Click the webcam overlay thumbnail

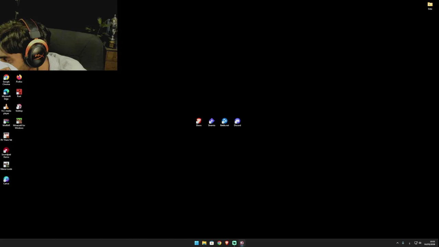tap(59, 35)
